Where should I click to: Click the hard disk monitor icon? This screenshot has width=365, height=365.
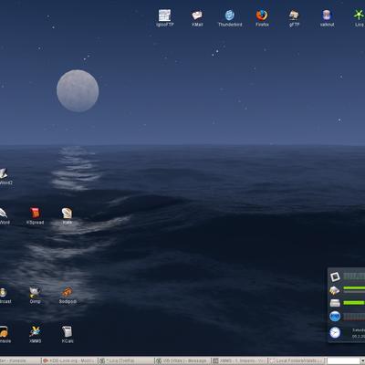pos(335,303)
